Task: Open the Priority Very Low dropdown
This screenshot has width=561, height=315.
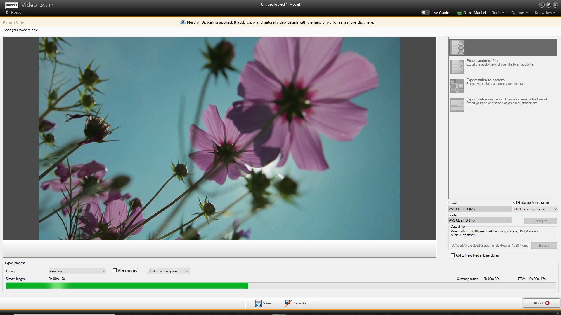Action: tap(77, 271)
